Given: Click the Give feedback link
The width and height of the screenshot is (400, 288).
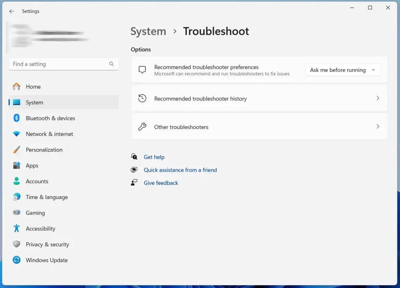Looking at the screenshot, I should [x=161, y=183].
